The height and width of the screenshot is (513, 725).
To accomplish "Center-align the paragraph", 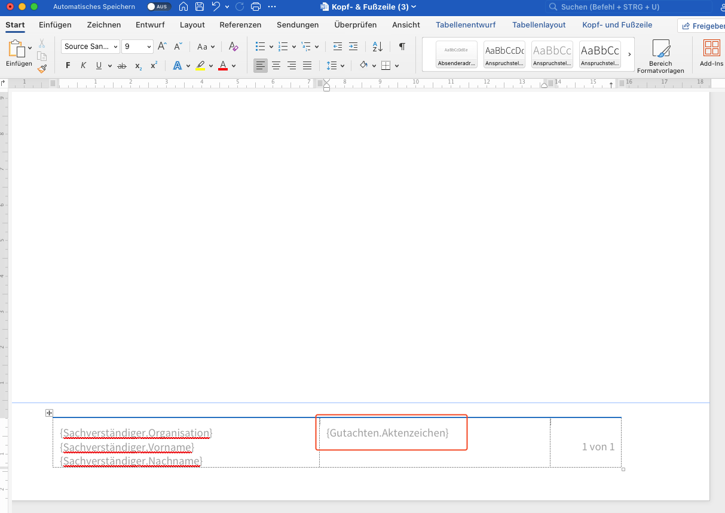I will pos(276,66).
